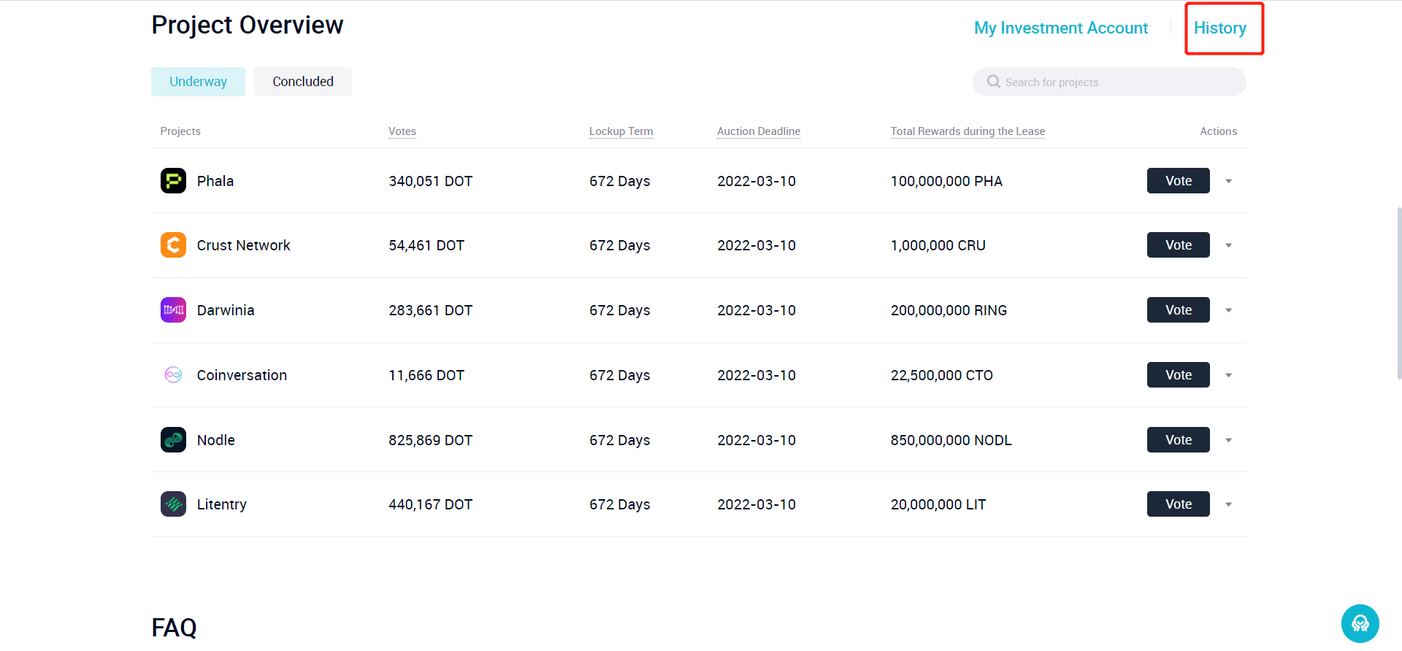Open the customer support chat bubble
Viewport: 1402px width, 651px height.
(1360, 623)
